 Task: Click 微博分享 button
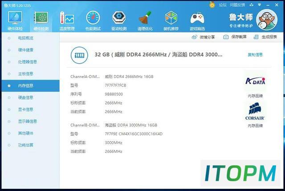tap(203, 37)
